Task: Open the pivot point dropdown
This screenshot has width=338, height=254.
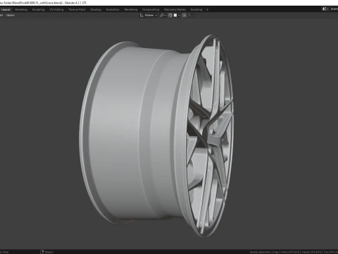Action: coord(163,16)
